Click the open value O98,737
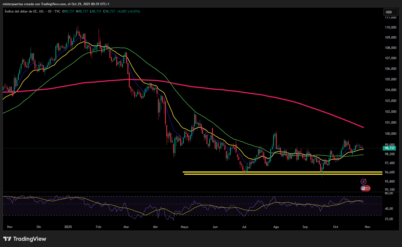 pos(68,11)
